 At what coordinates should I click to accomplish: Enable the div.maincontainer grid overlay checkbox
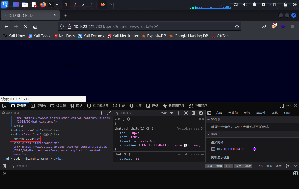click(x=213, y=149)
